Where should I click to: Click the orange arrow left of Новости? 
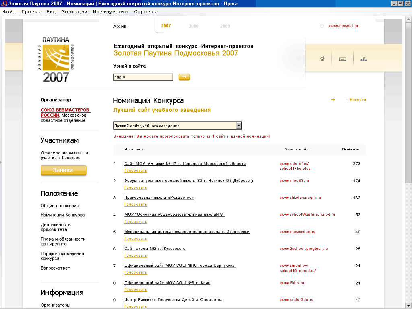333,100
